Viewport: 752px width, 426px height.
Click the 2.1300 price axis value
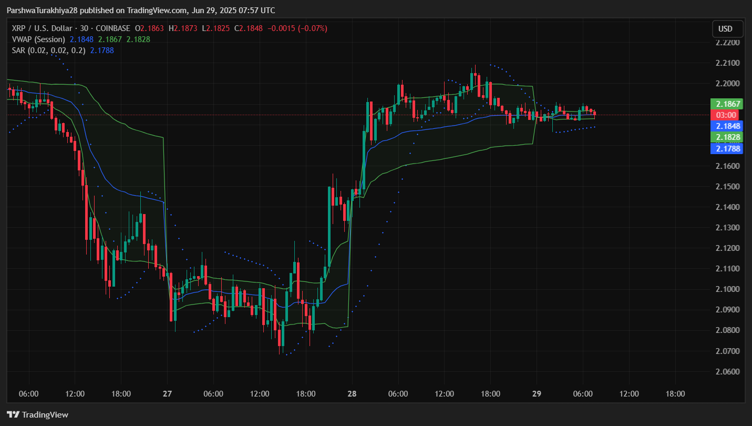728,227
